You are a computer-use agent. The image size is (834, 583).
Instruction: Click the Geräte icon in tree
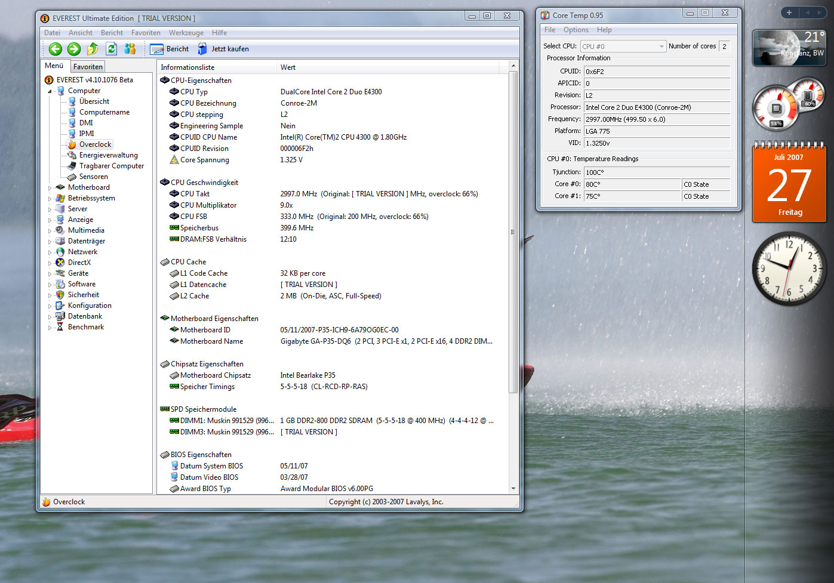coord(60,273)
